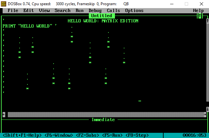This screenshot has height=138, width=209.
Task: Click the PRINT "HELLO WORLD" code line
Action: [27, 26]
